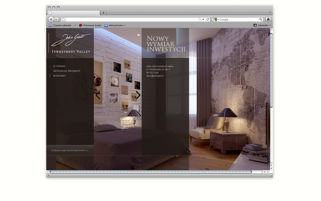
Task: Select the KONTAKT menu item
Action: pos(59,76)
